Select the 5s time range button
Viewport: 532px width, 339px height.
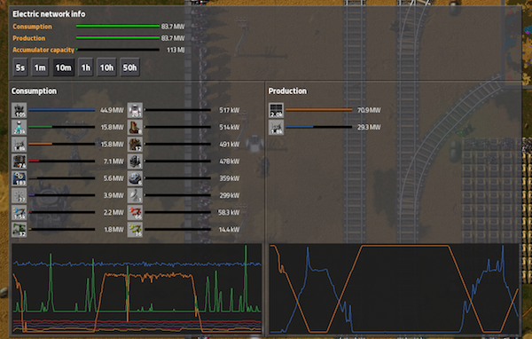(x=20, y=67)
